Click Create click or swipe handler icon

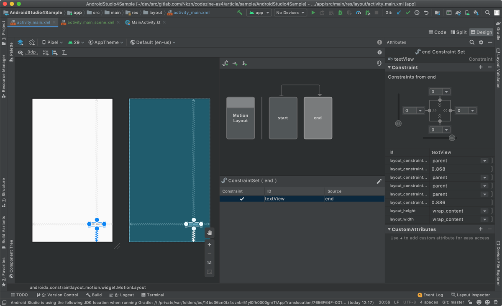click(x=245, y=63)
